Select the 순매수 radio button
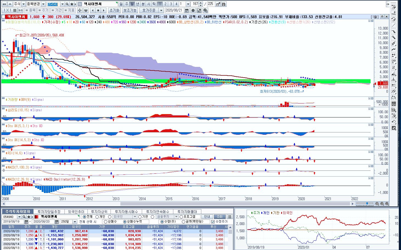 [106, 222]
